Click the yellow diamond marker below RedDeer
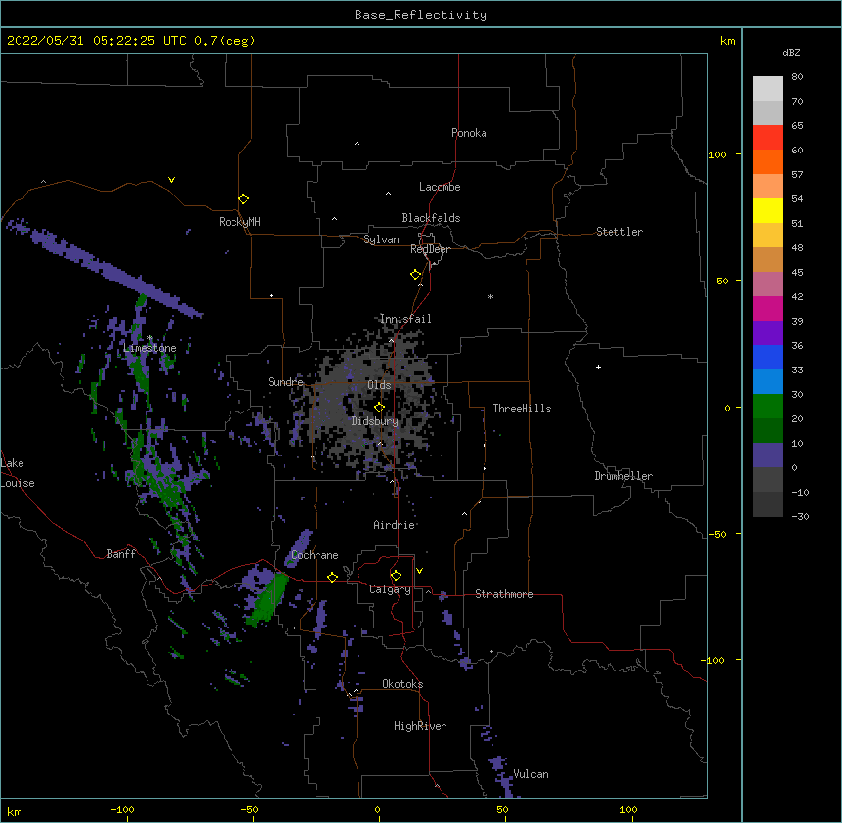This screenshot has width=842, height=823. [x=416, y=275]
